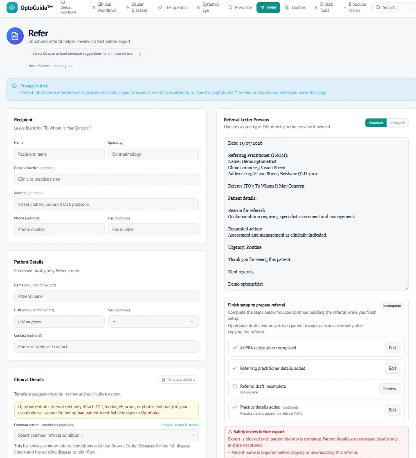Open the Sex dropdown

[x=153, y=322]
